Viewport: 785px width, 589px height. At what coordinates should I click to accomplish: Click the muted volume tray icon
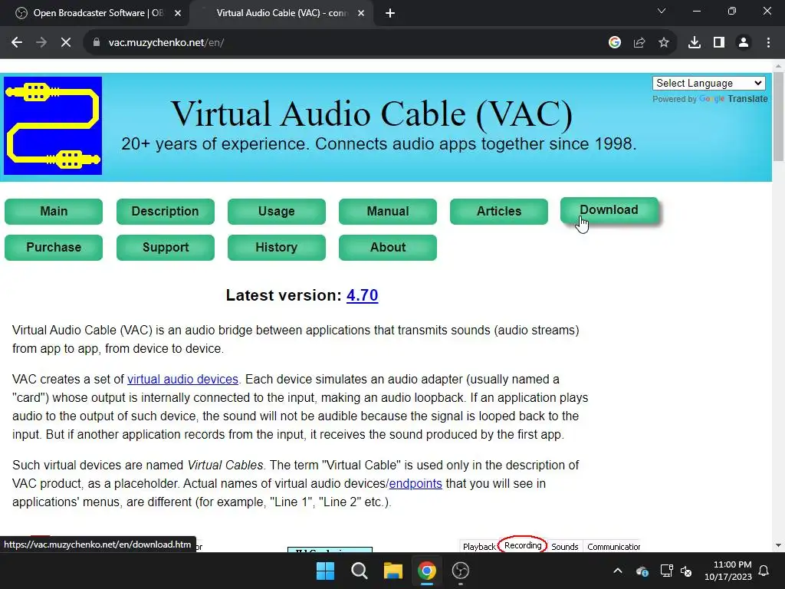tap(686, 571)
